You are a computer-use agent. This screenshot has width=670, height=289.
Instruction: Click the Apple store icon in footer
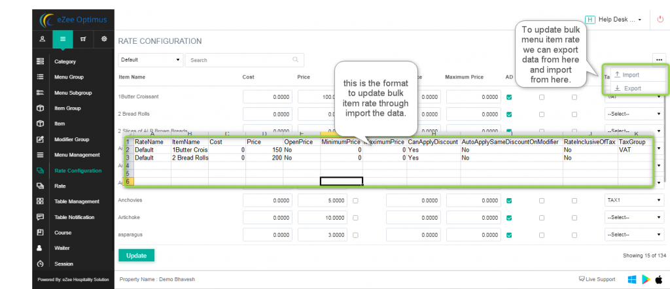pyautogui.click(x=659, y=279)
